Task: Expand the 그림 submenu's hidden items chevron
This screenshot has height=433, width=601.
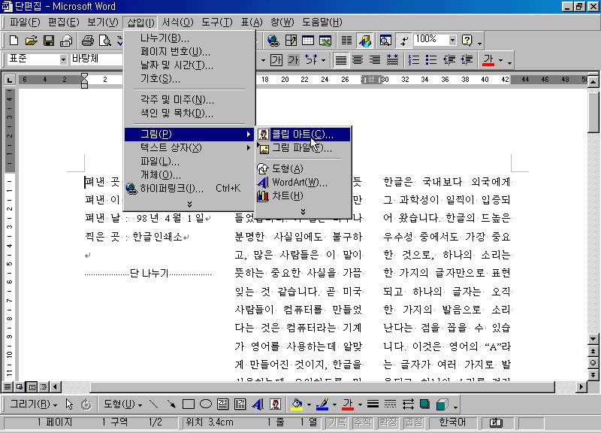Action: coord(303,212)
